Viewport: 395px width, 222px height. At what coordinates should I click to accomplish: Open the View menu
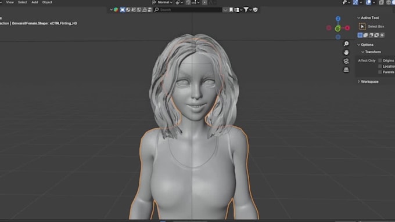[10, 2]
